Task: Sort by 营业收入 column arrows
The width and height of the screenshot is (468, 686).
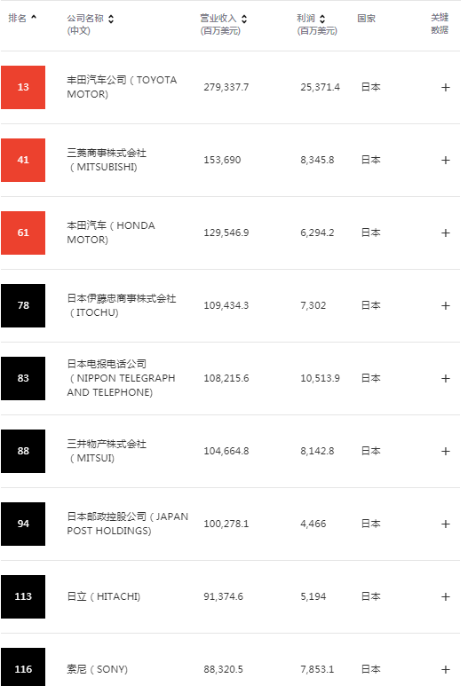Action: pos(244,19)
